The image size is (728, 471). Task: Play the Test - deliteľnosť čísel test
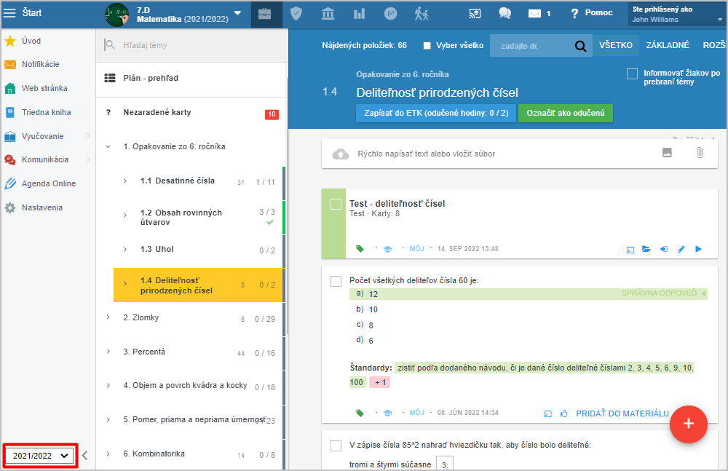click(x=698, y=249)
